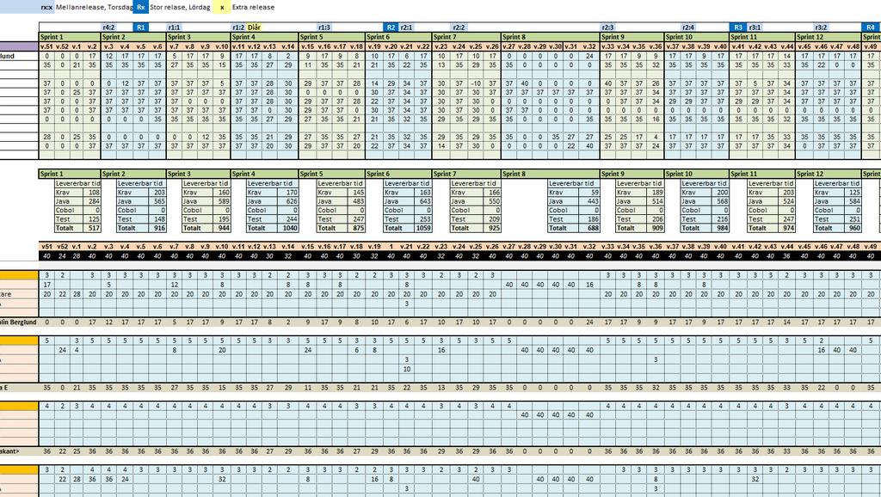Viewport: 881px width, 497px height.
Task: Select the Java value '550' under Sprint 7
Action: pyautogui.click(x=493, y=201)
